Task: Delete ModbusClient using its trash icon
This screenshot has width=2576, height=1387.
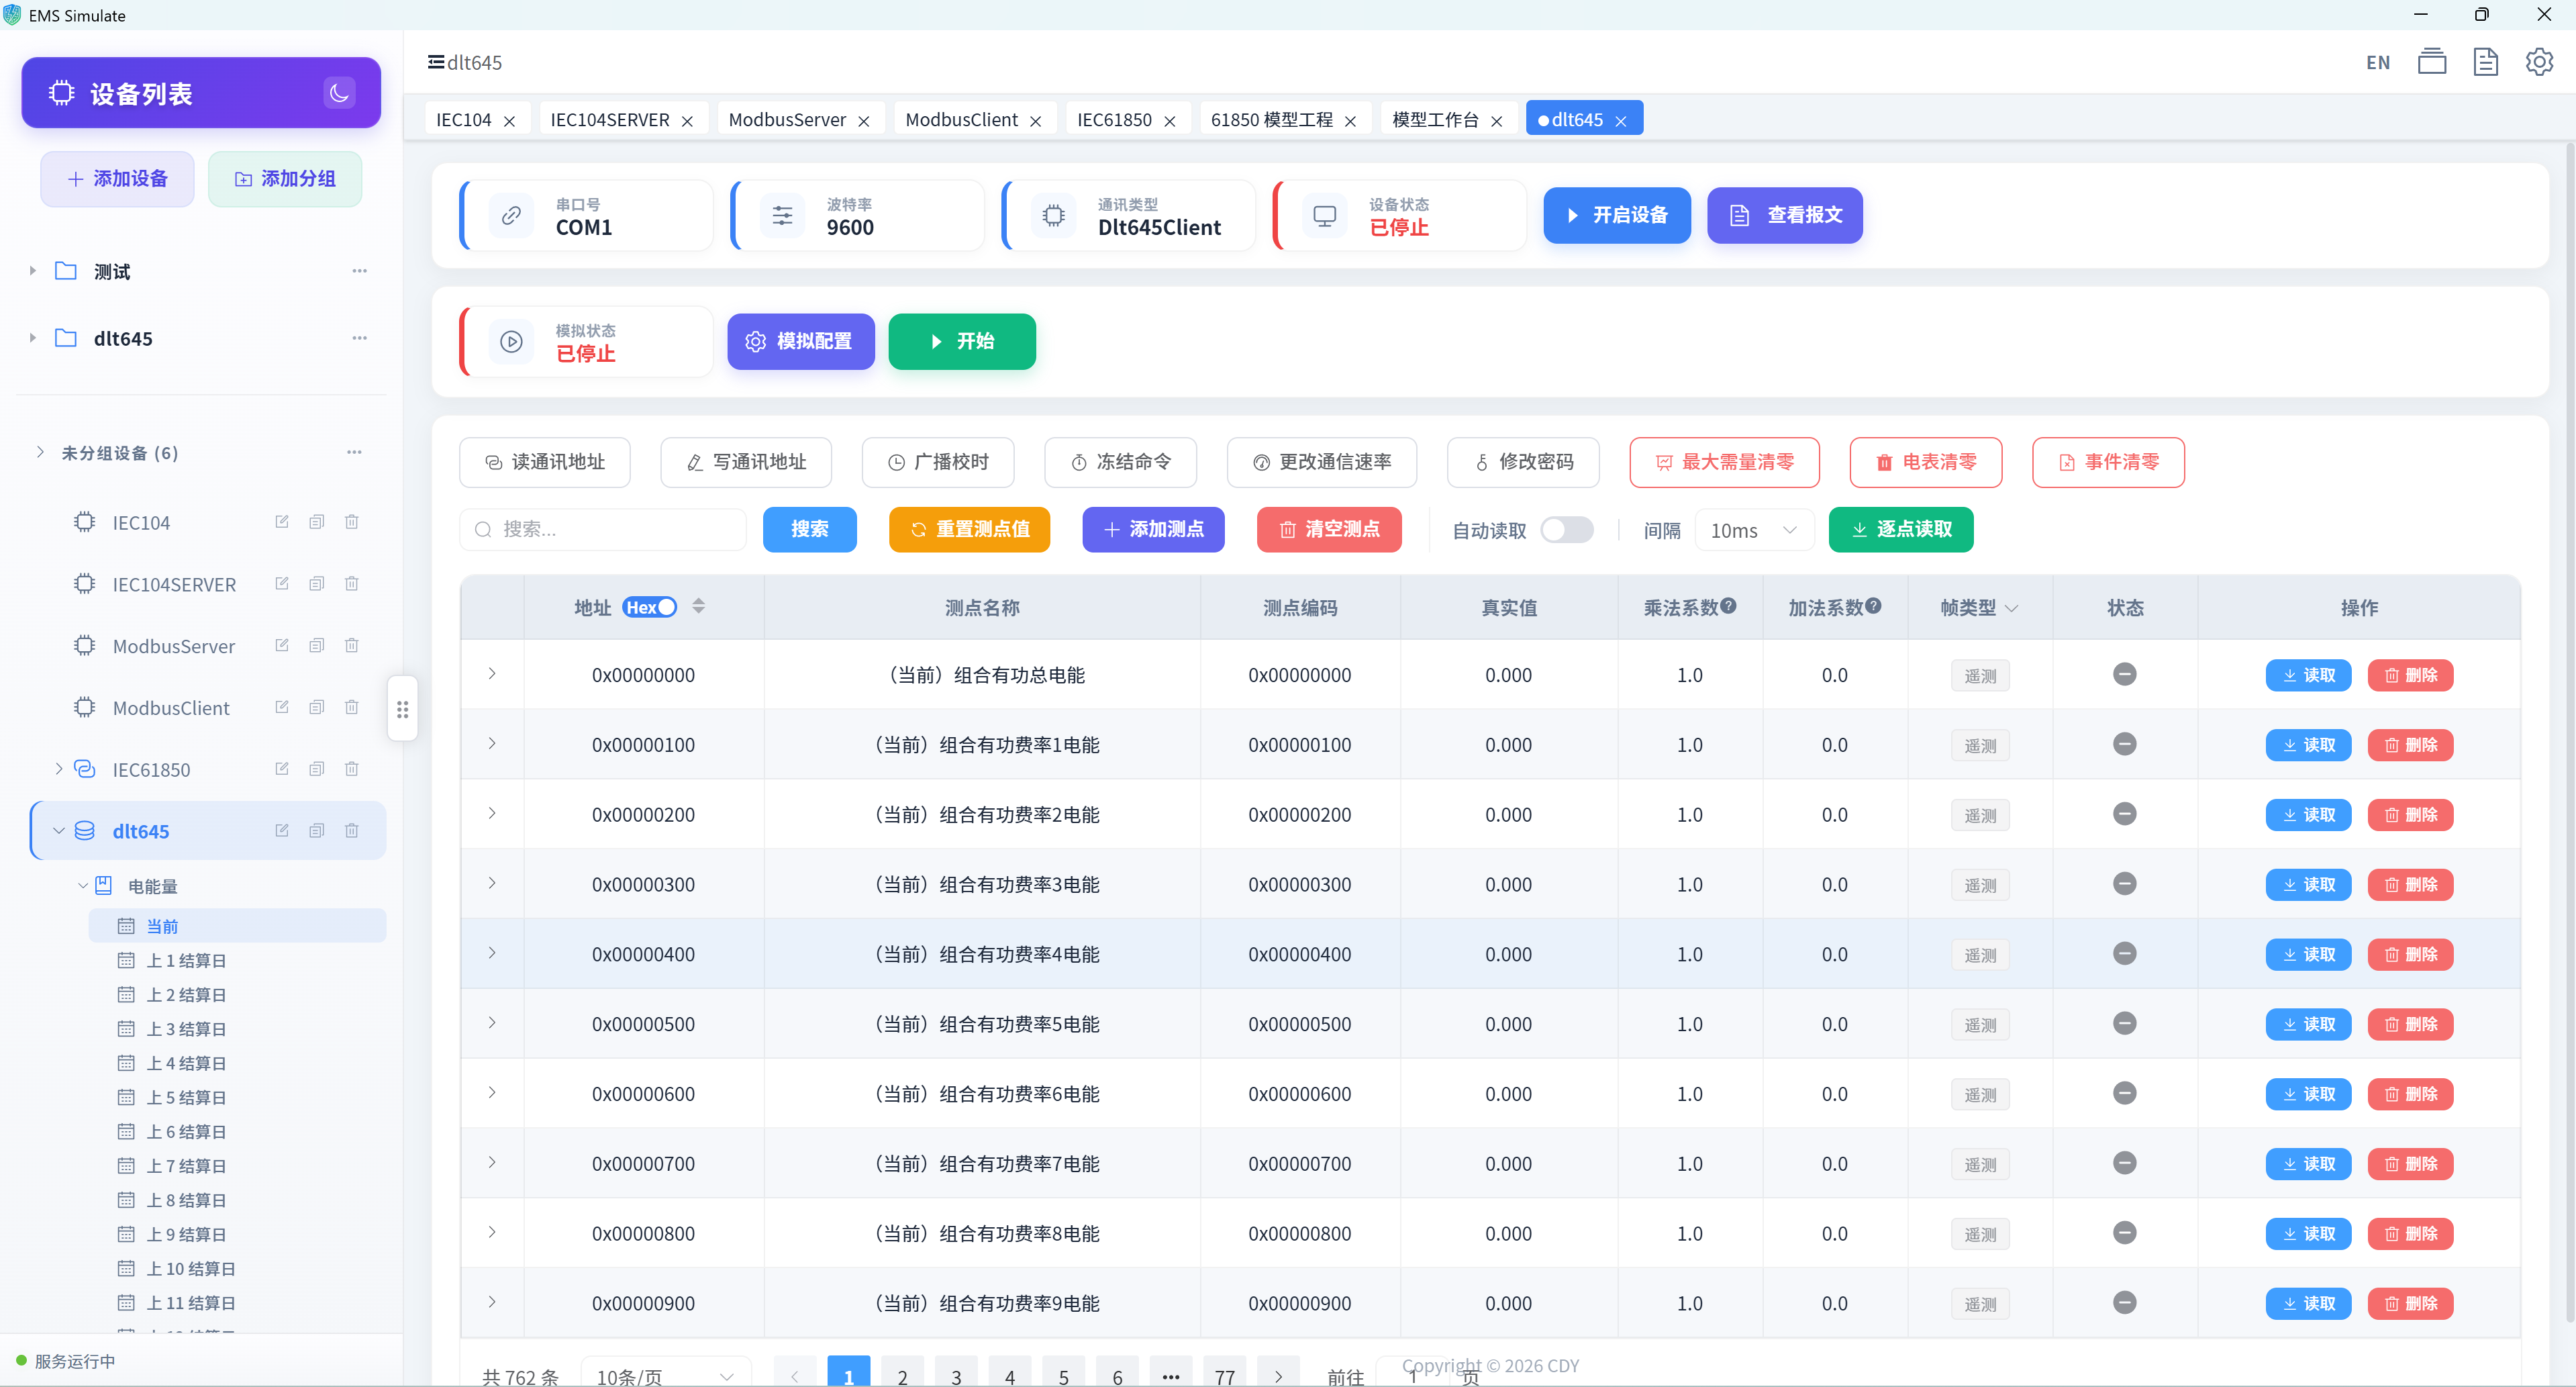Action: 352,707
